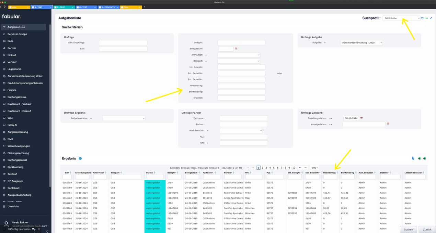Click the blue document export icon above table
The width and height of the screenshot is (436, 233).
(x=413, y=158)
